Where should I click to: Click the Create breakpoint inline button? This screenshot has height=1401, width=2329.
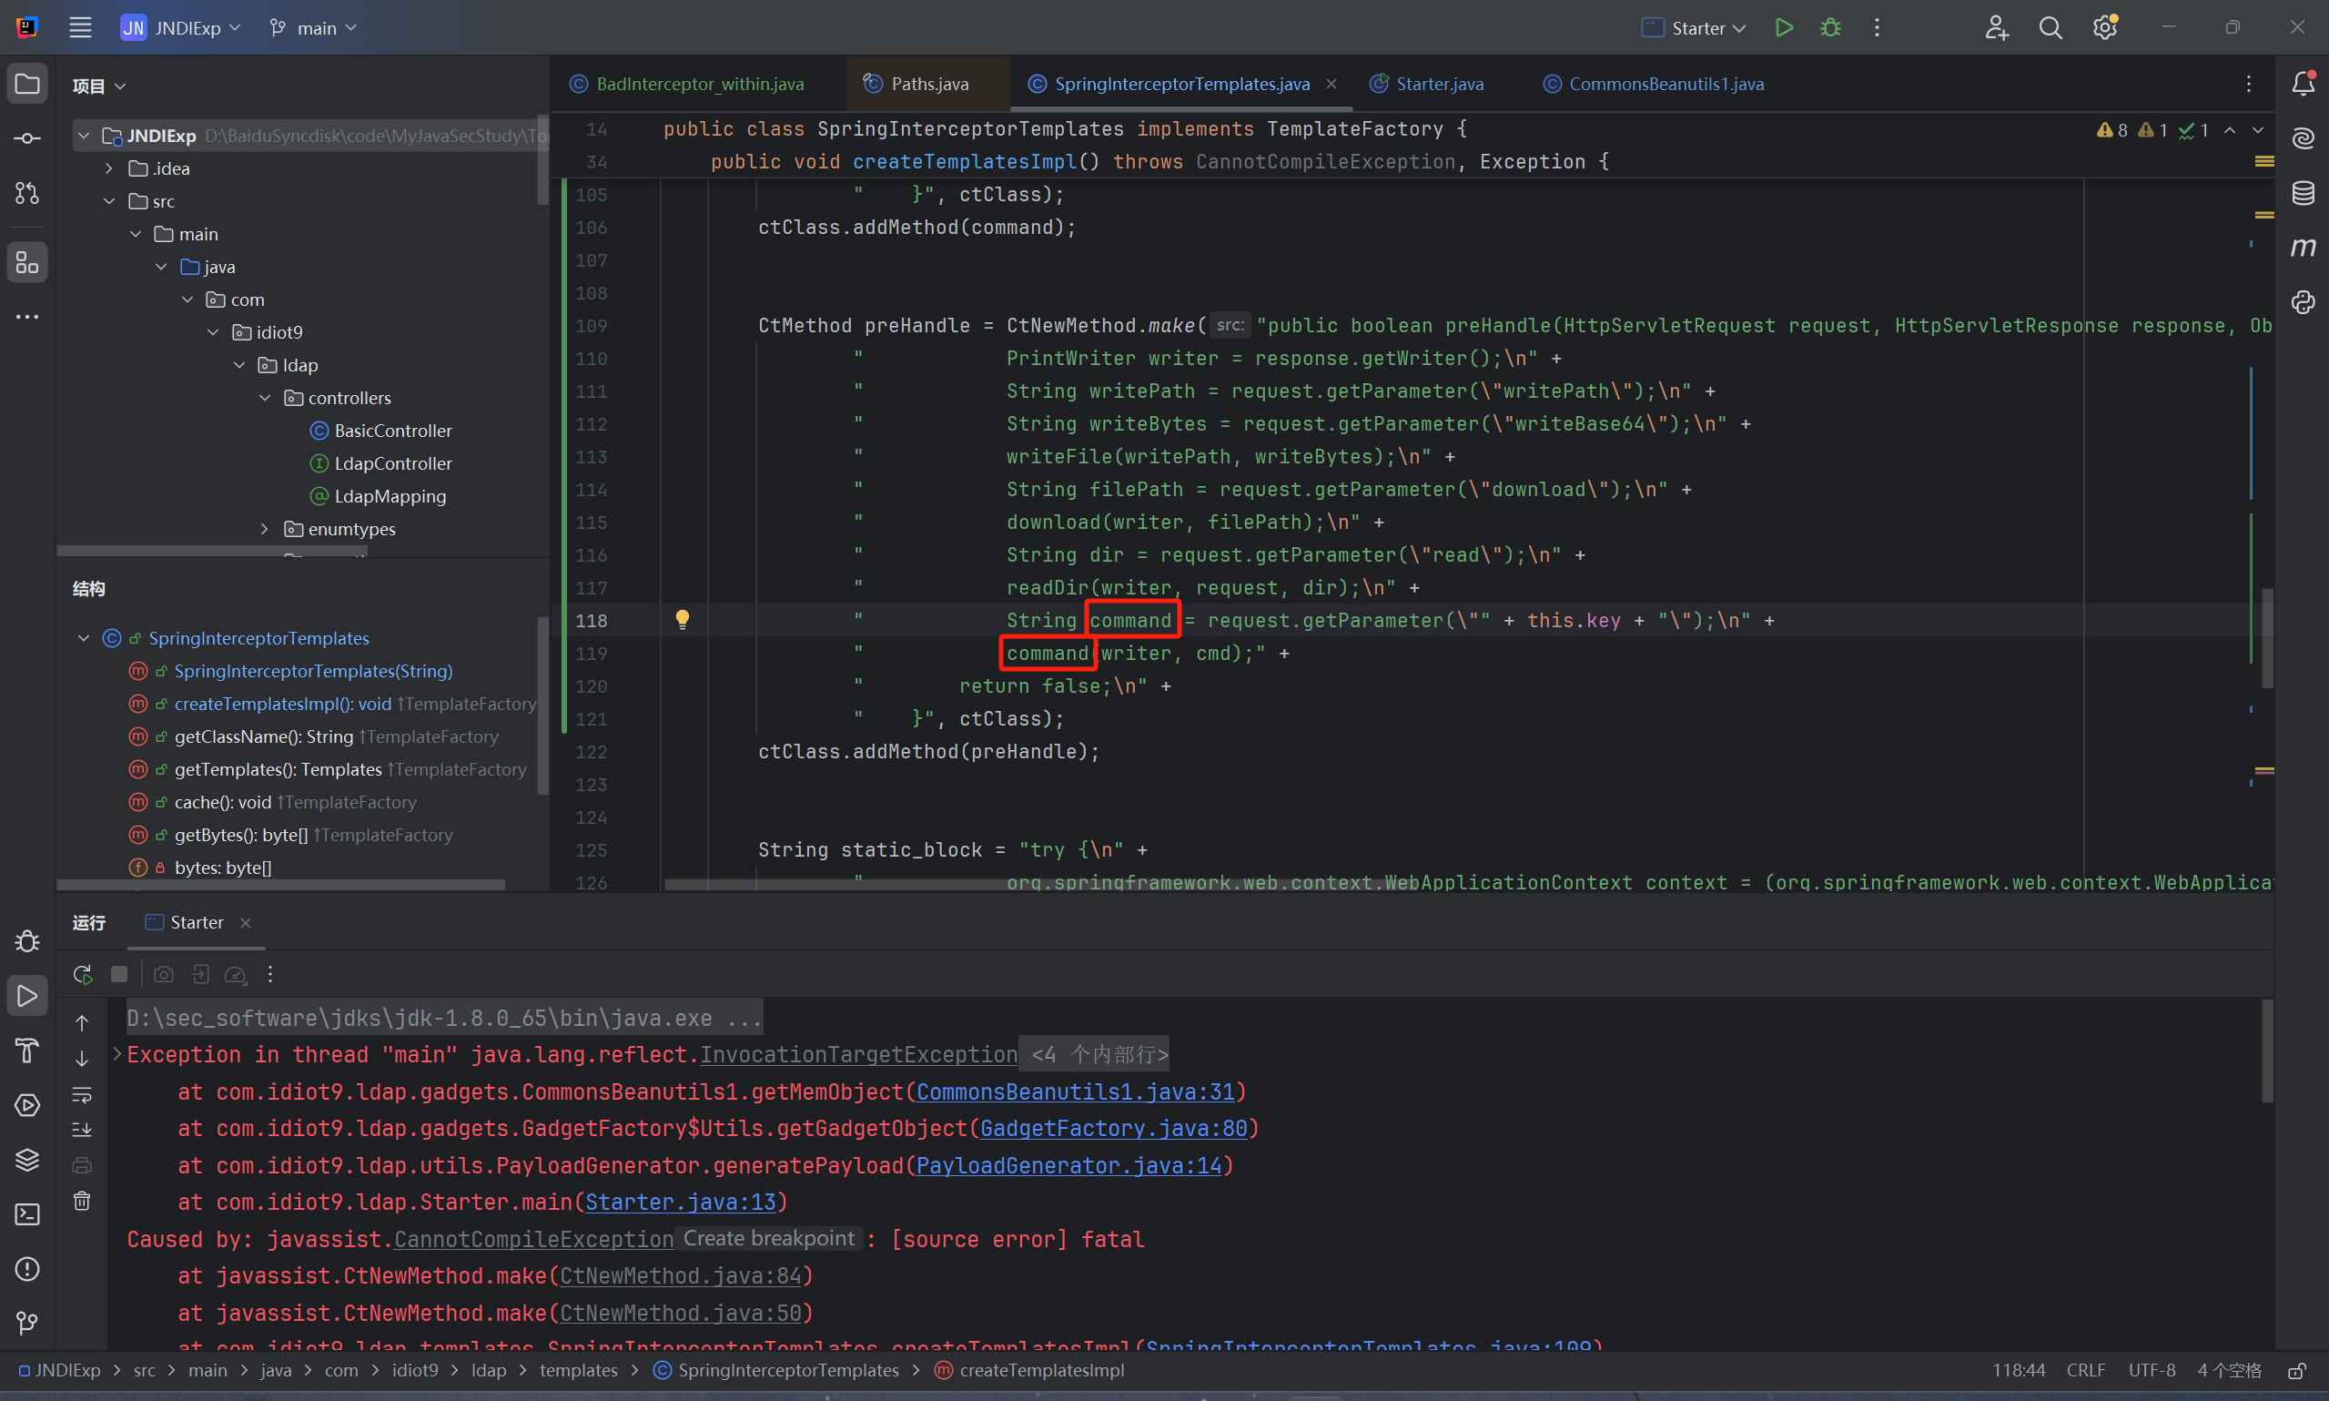coord(768,1238)
